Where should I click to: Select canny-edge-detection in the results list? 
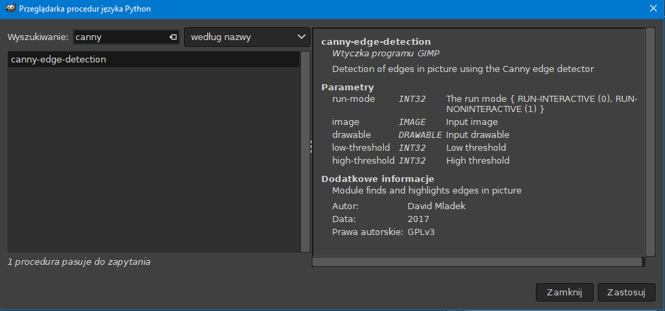pos(154,60)
